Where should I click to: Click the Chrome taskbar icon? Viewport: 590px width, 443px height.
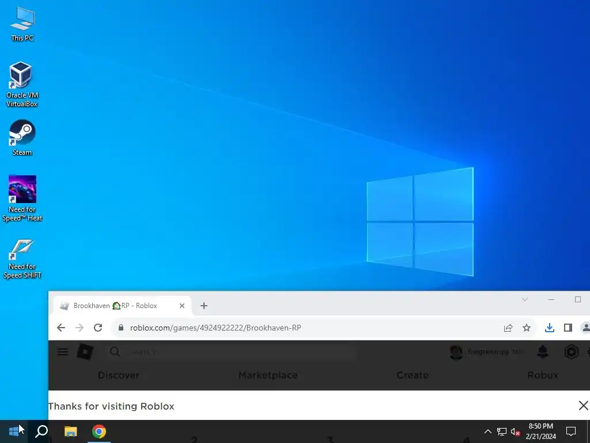click(x=99, y=431)
